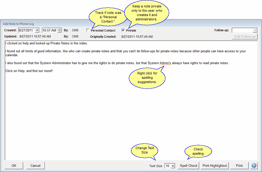The width and height of the screenshot is (262, 172).
Task: Click the blue Help question mark icon
Action: [x=254, y=166]
